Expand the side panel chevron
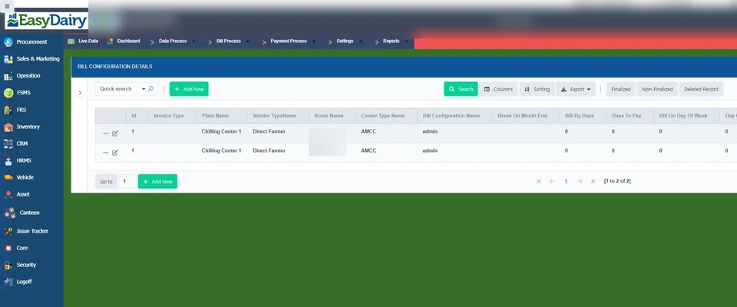 click(x=80, y=93)
